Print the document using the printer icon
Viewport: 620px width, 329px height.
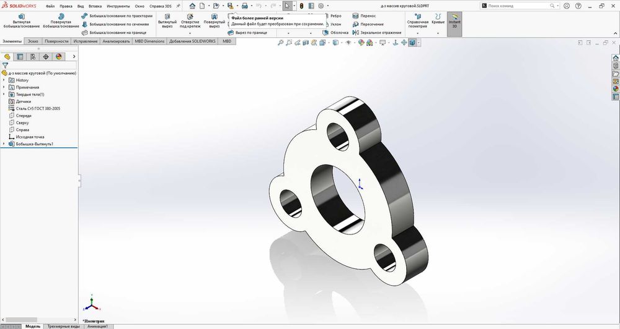pos(245,6)
